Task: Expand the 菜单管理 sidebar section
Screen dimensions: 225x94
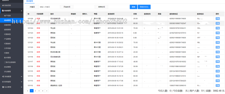Action: click(11, 82)
